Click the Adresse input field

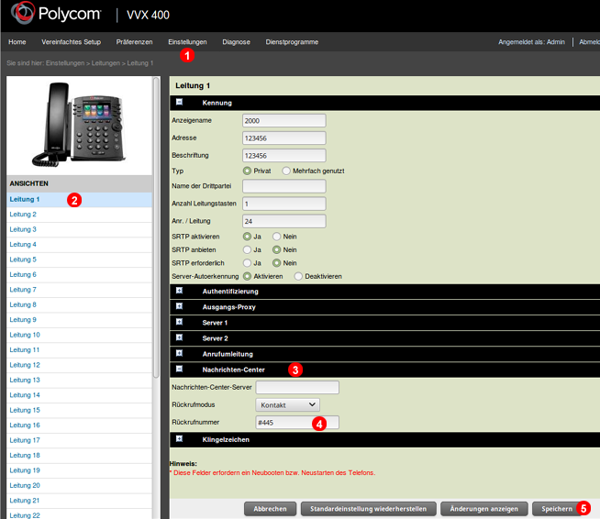point(283,138)
